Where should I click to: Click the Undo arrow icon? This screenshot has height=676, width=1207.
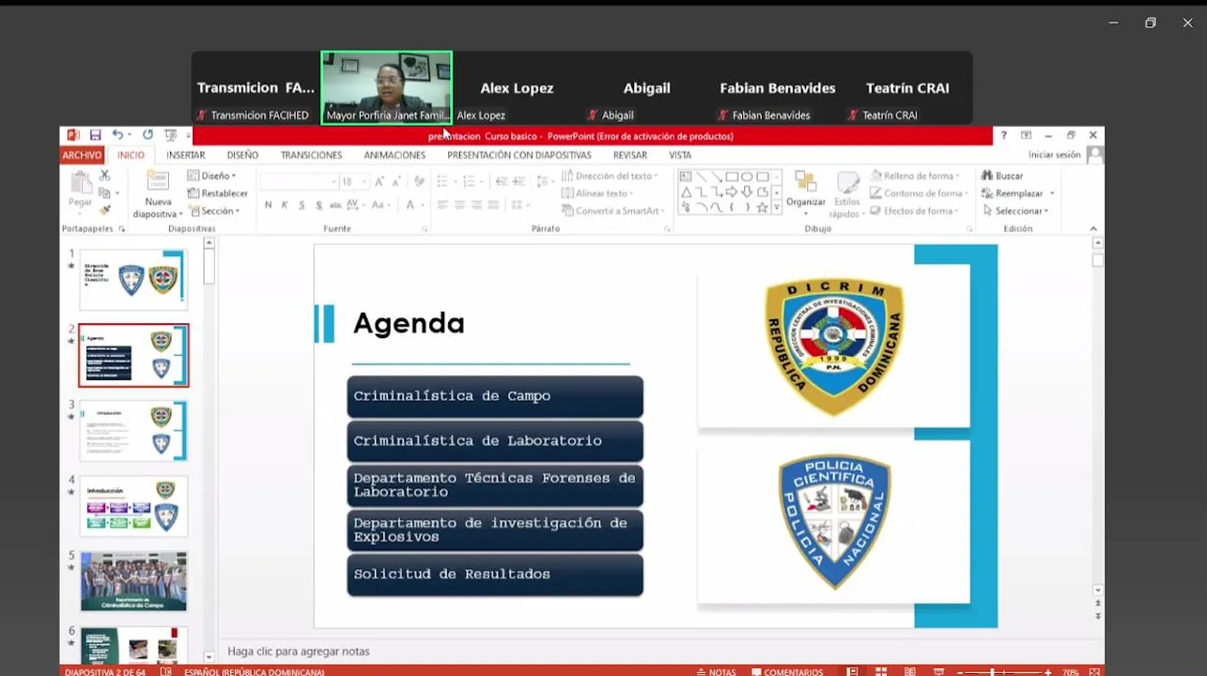point(116,135)
